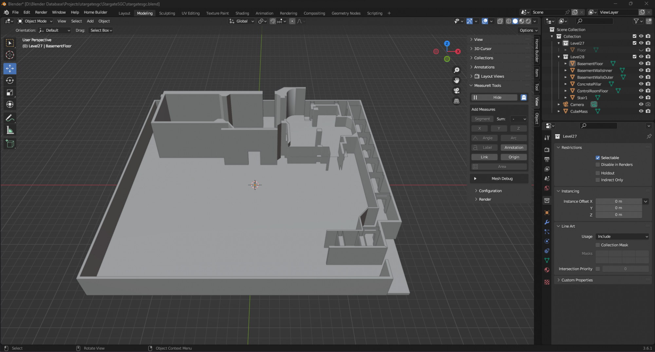Activate the Scale tool

point(10,93)
